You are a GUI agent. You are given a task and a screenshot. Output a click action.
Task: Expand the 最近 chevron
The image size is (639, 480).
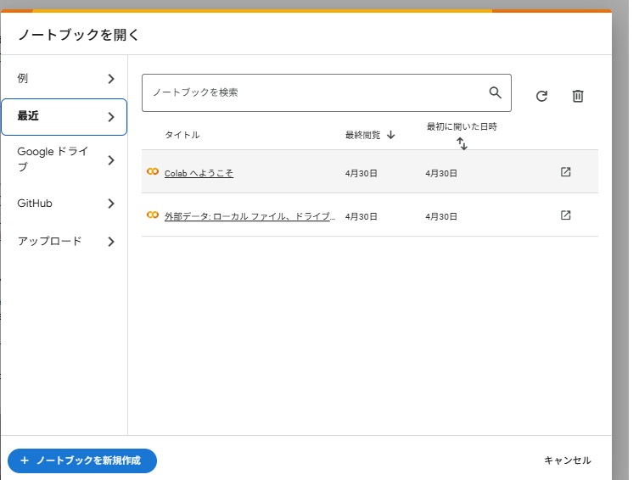111,117
